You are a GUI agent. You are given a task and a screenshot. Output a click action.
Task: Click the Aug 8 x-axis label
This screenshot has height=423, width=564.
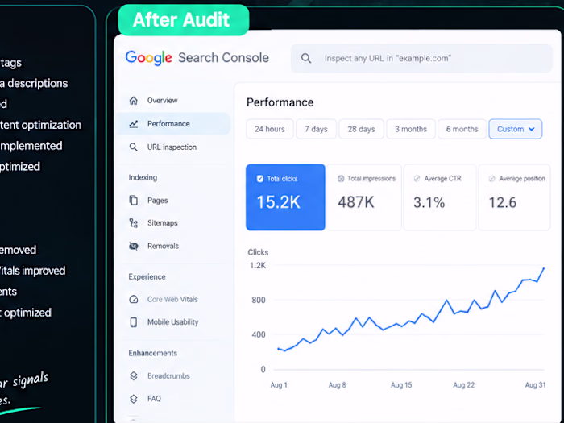tap(337, 385)
